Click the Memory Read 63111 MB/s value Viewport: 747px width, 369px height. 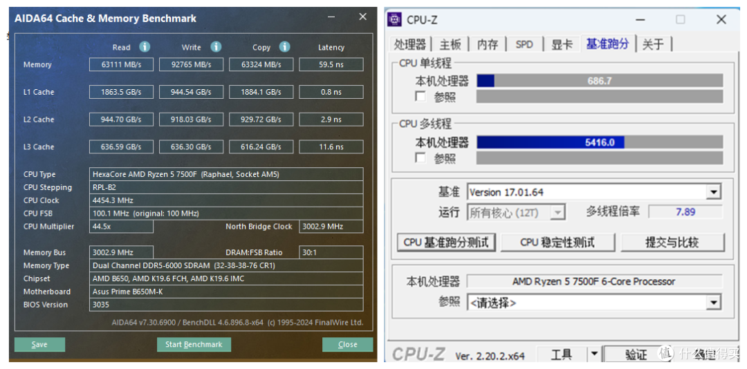tap(122, 65)
